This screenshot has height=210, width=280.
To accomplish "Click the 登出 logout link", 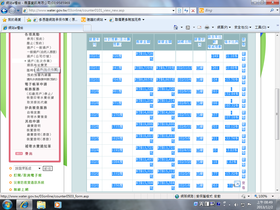I will pyautogui.click(x=28, y=154).
